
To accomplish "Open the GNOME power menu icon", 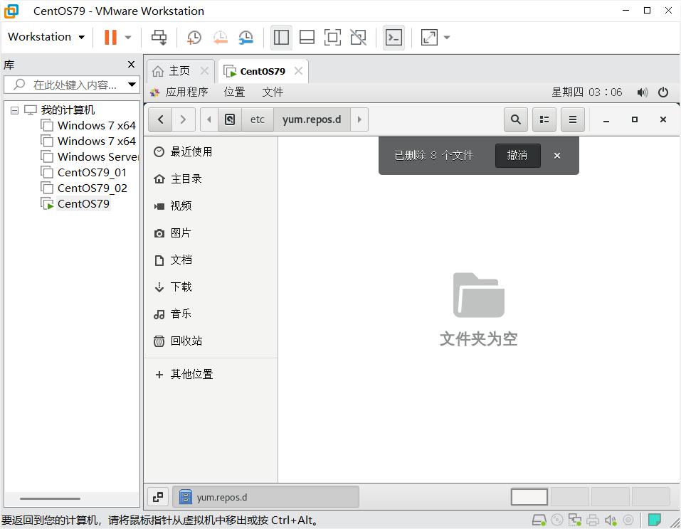I will pyautogui.click(x=662, y=92).
